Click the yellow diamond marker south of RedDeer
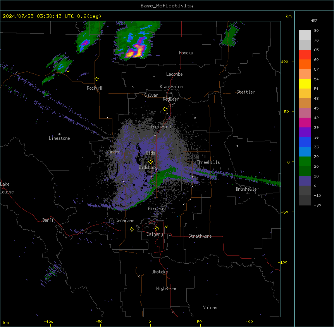The height and width of the screenshot is (327, 334). [165, 109]
